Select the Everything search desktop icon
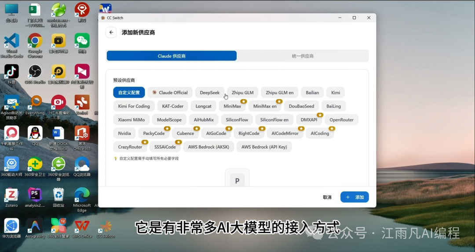This screenshot has height=252, width=475. click(x=35, y=105)
